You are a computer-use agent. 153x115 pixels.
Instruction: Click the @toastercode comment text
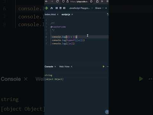tap(58, 27)
